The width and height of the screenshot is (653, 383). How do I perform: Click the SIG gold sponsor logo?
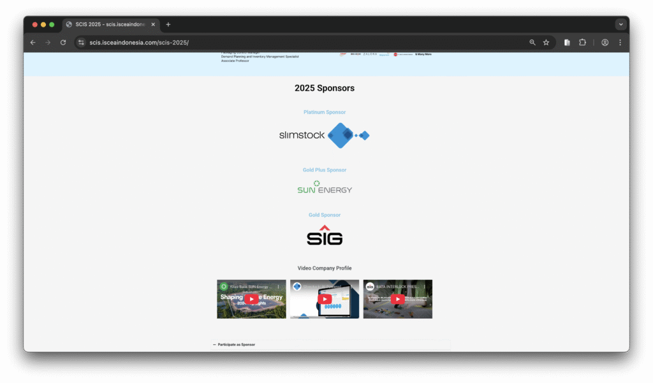pyautogui.click(x=325, y=236)
